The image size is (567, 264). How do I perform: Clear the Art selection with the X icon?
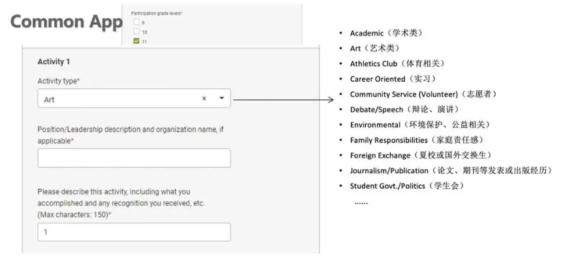(204, 99)
